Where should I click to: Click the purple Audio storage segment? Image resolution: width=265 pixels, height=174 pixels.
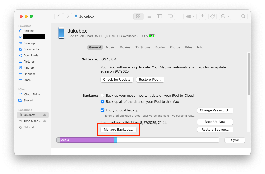[x=87, y=140]
